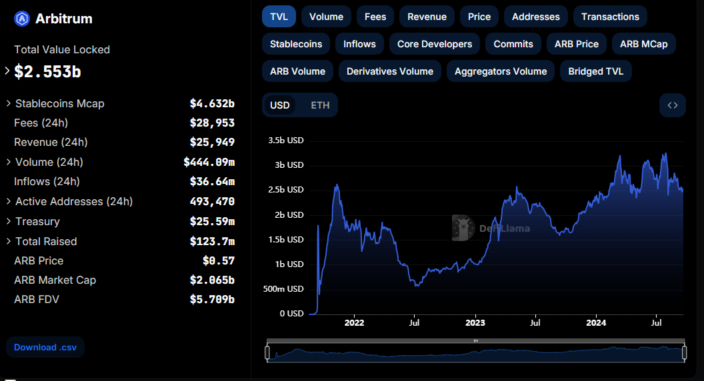Click the Inflows (24h) value $36.64m
This screenshot has width=704, height=381.
[212, 182]
